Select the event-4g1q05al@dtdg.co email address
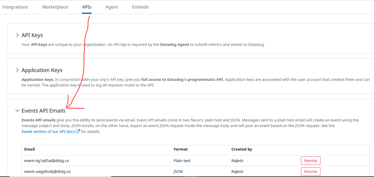Viewport: 374px width, 177px height. 46,161
